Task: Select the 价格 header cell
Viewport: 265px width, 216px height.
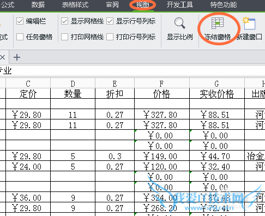Action: [x=162, y=94]
